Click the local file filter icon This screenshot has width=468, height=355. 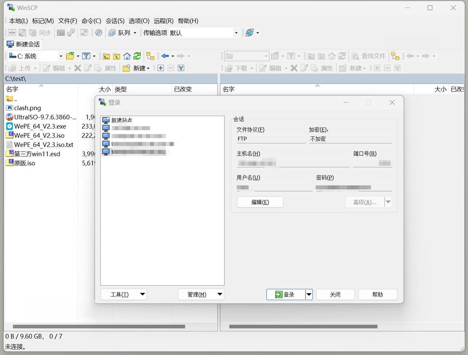pyautogui.click(x=86, y=56)
